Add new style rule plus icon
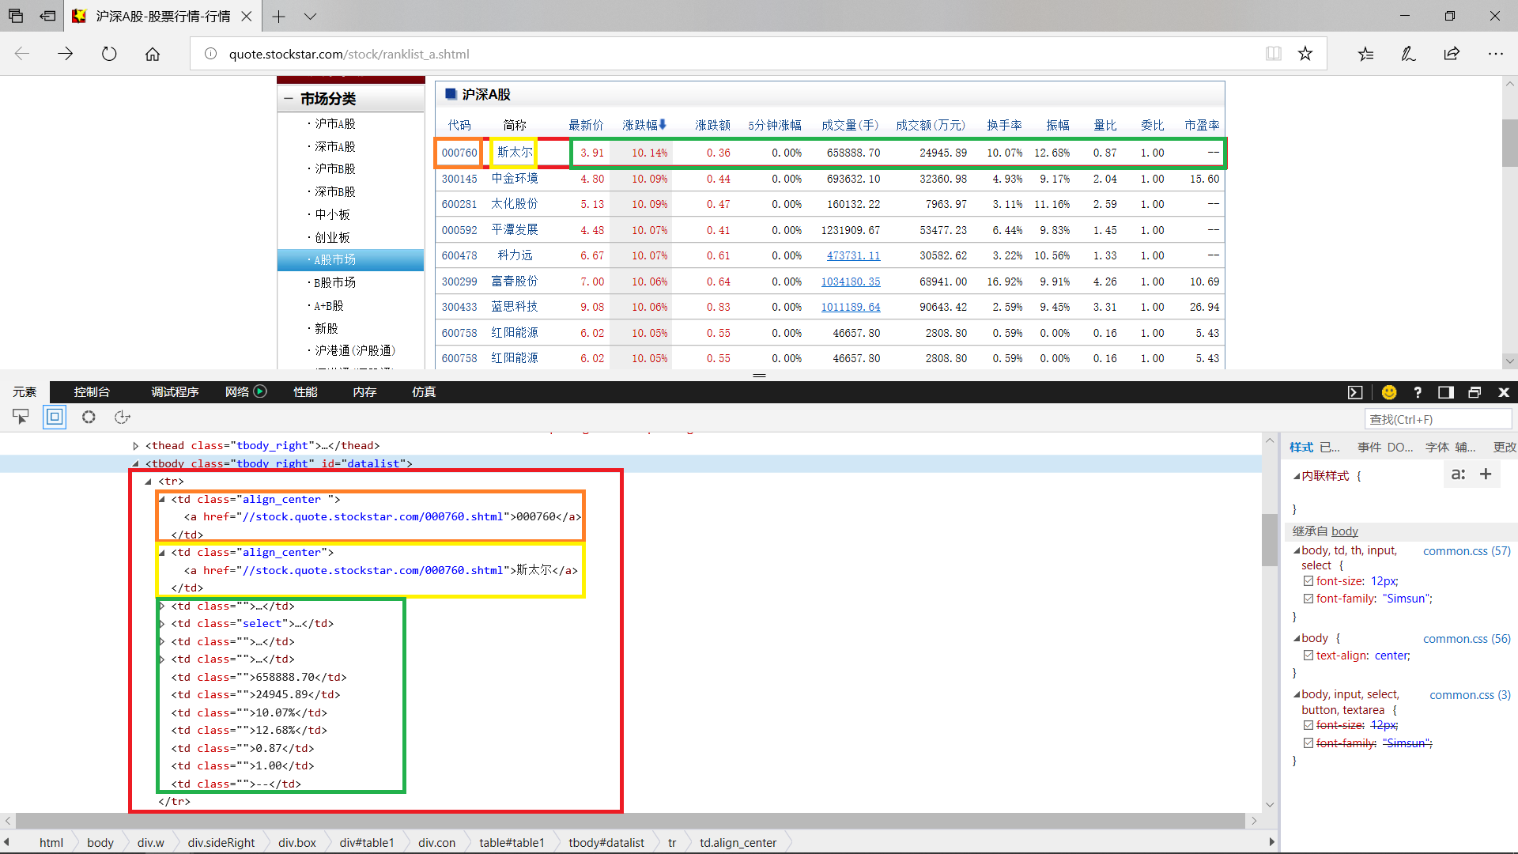 coord(1486,474)
